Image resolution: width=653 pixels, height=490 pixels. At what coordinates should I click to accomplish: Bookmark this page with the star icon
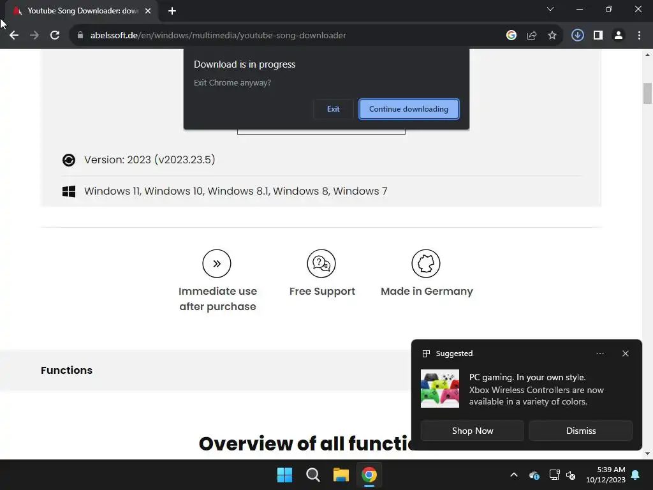coord(552,36)
